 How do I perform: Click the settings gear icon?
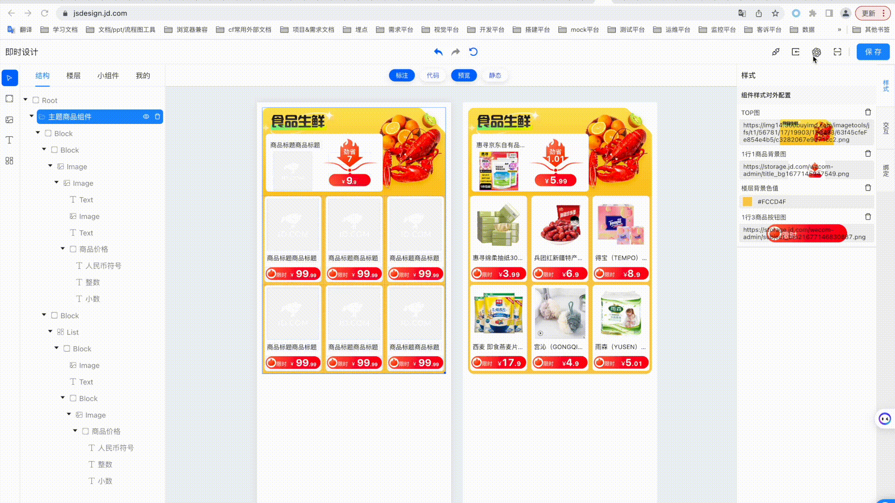[816, 52]
